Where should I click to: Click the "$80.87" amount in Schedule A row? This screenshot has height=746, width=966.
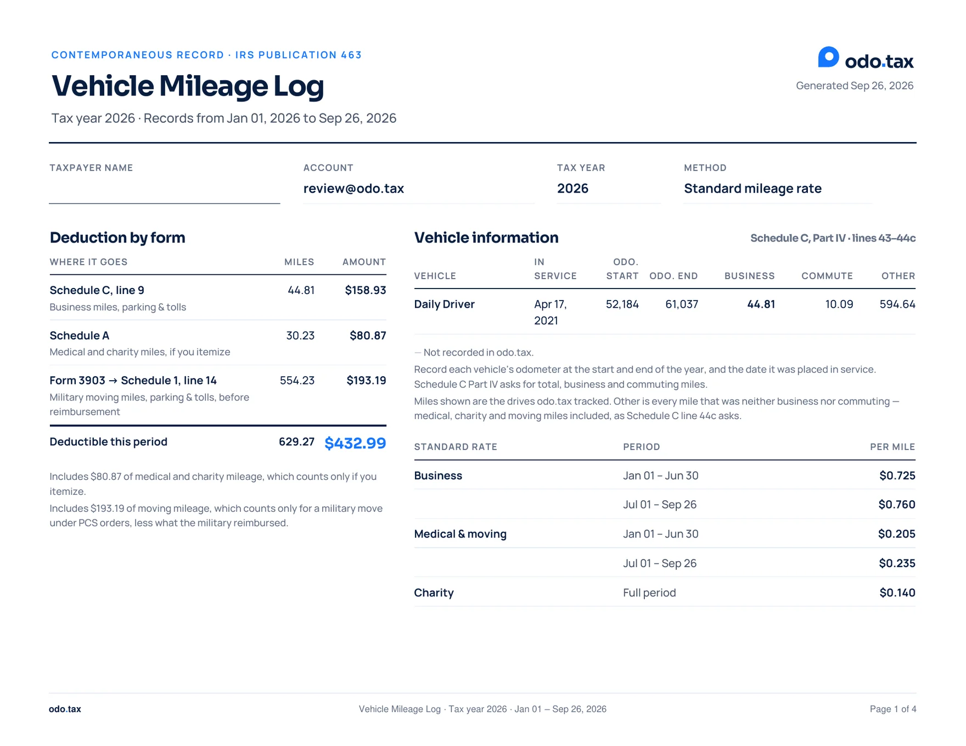point(368,336)
